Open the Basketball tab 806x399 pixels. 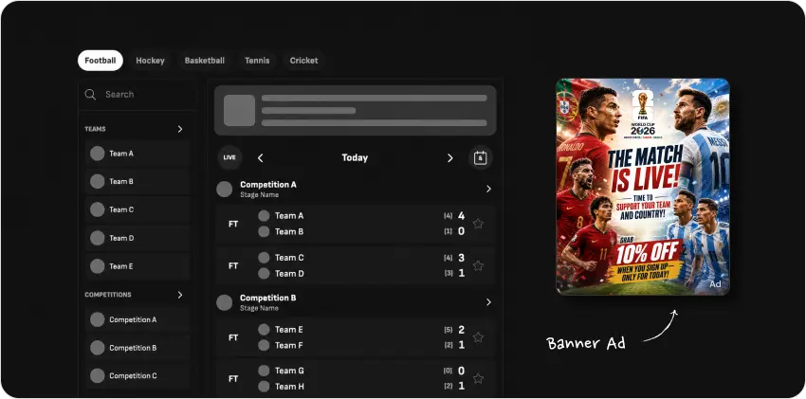tap(205, 61)
